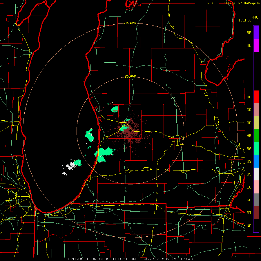Viewport: 261px width, 261px height.
Task: Click the "100 NMI" range ring label
Action: [130, 23]
